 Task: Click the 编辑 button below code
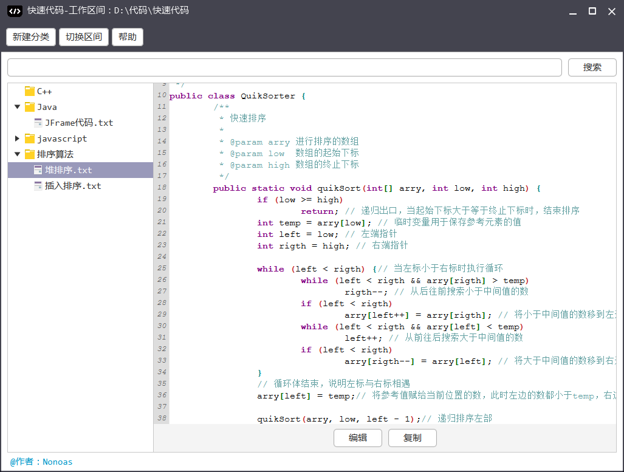point(358,438)
